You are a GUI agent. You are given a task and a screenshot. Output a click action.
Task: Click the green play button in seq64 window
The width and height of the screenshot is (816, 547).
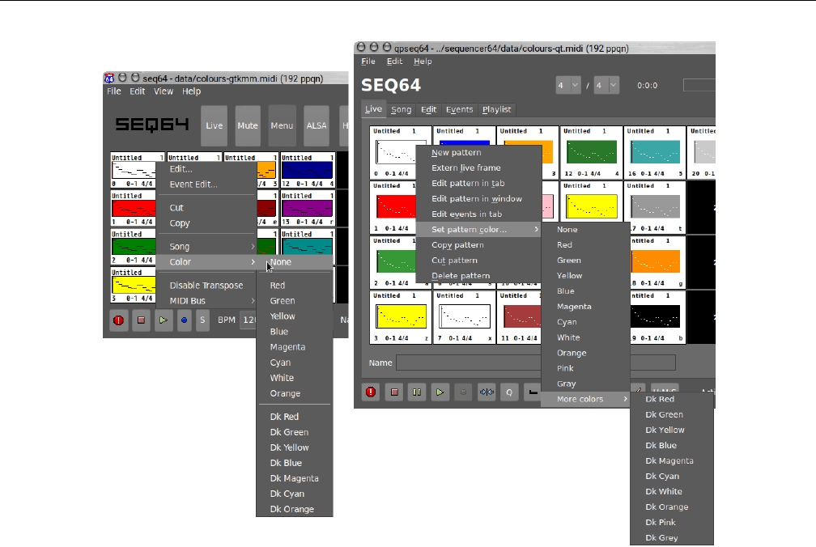click(x=164, y=320)
